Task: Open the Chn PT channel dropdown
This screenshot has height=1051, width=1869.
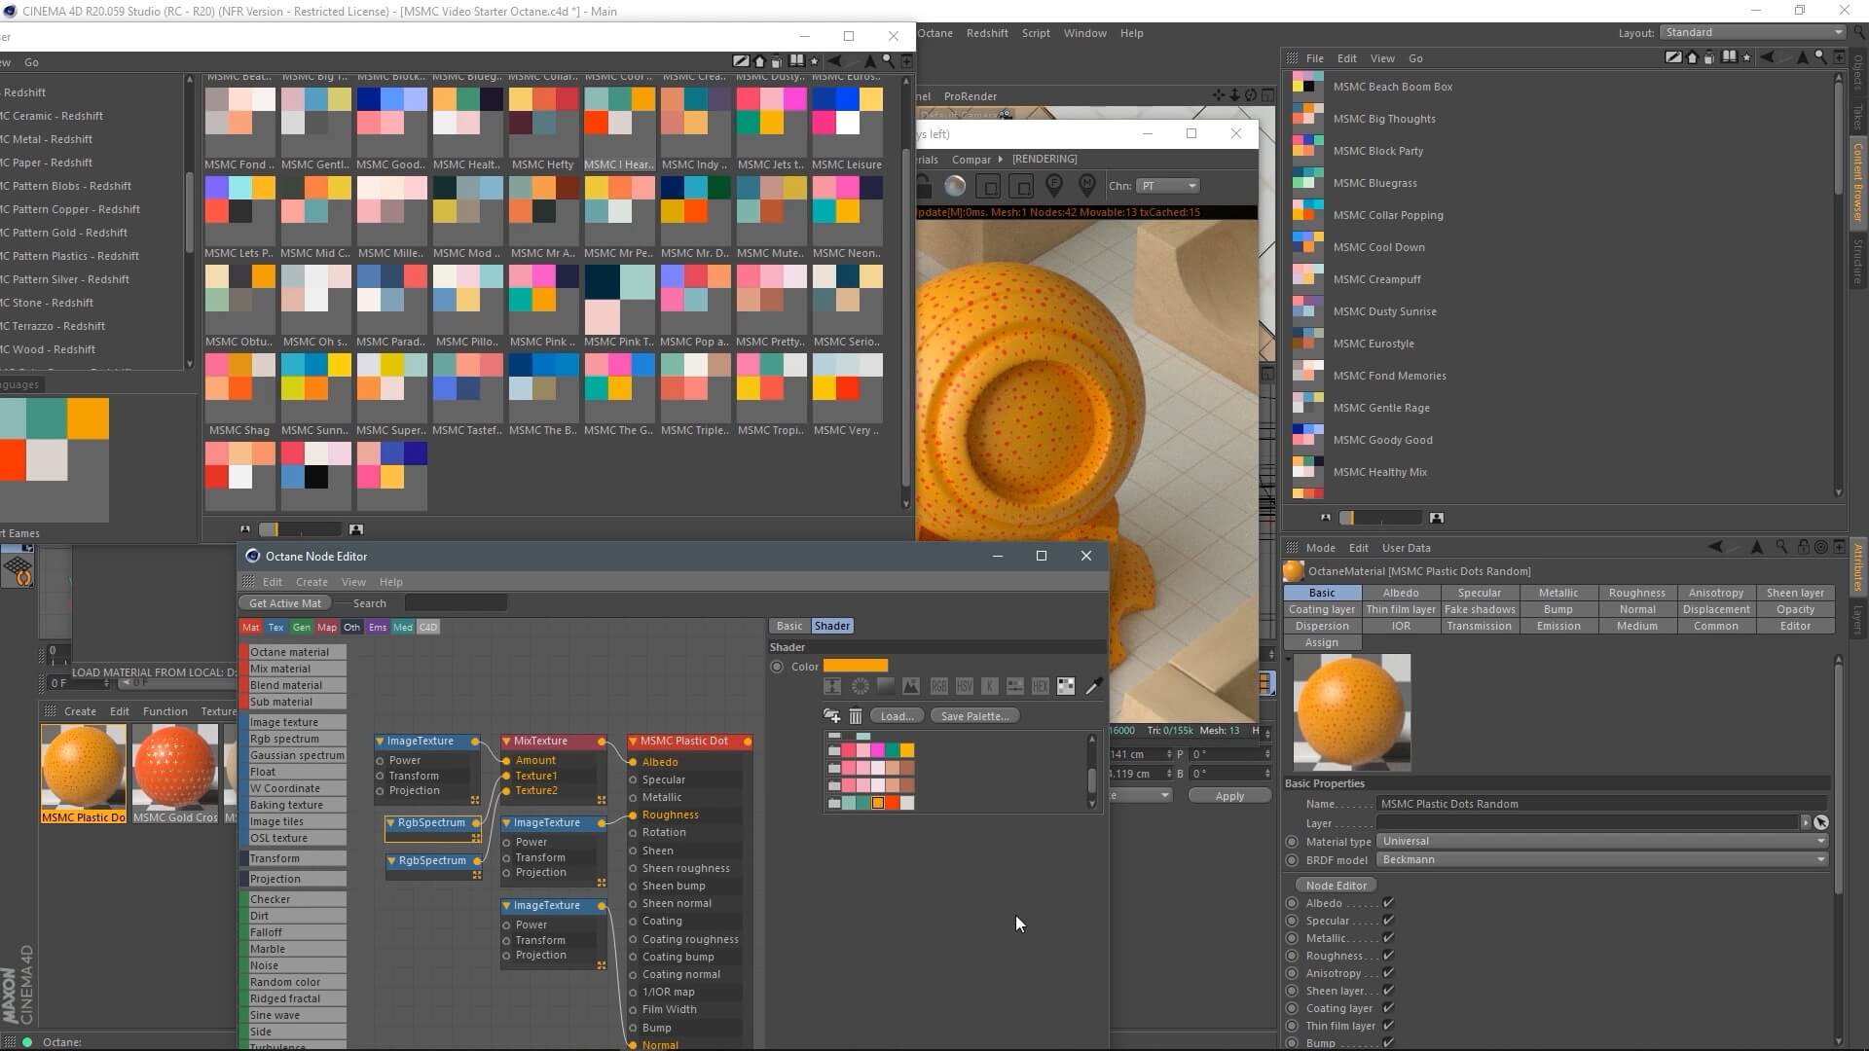Action: click(x=1167, y=186)
